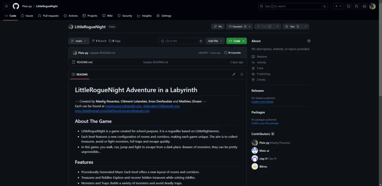Open the command palette icon

click(x=325, y=6)
